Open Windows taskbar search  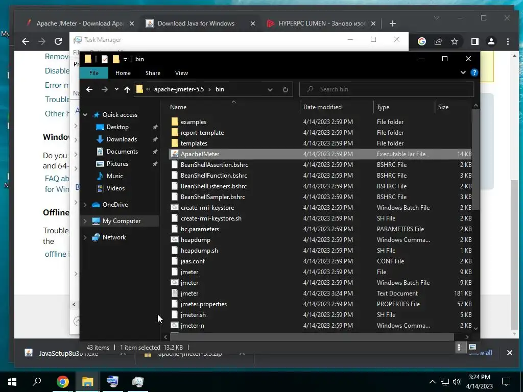[37, 381]
